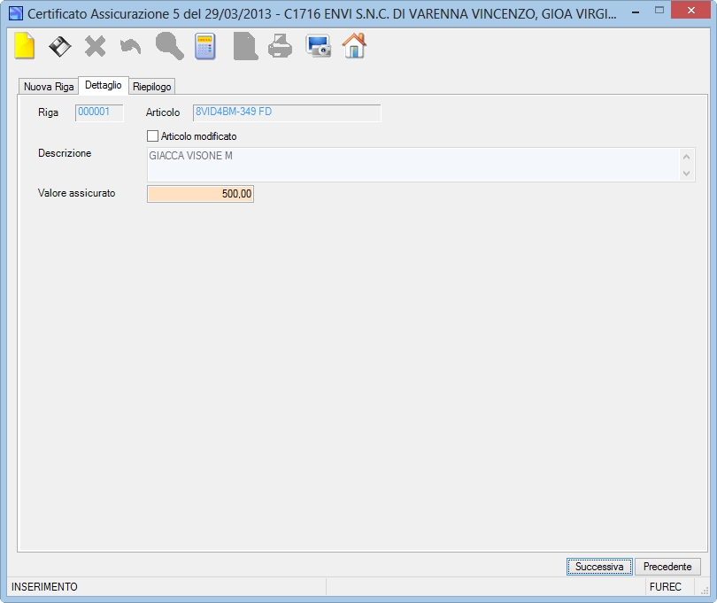Click the Descrizione scrollbar down arrow
Screen dimensions: 717x603
(686, 173)
